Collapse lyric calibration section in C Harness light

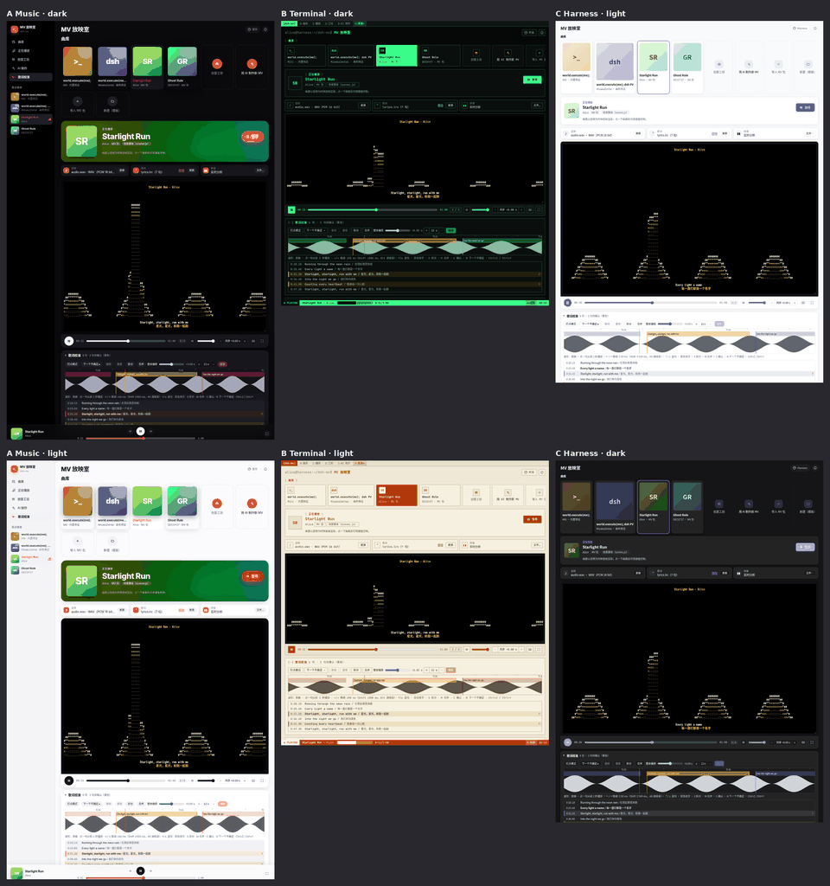564,317
